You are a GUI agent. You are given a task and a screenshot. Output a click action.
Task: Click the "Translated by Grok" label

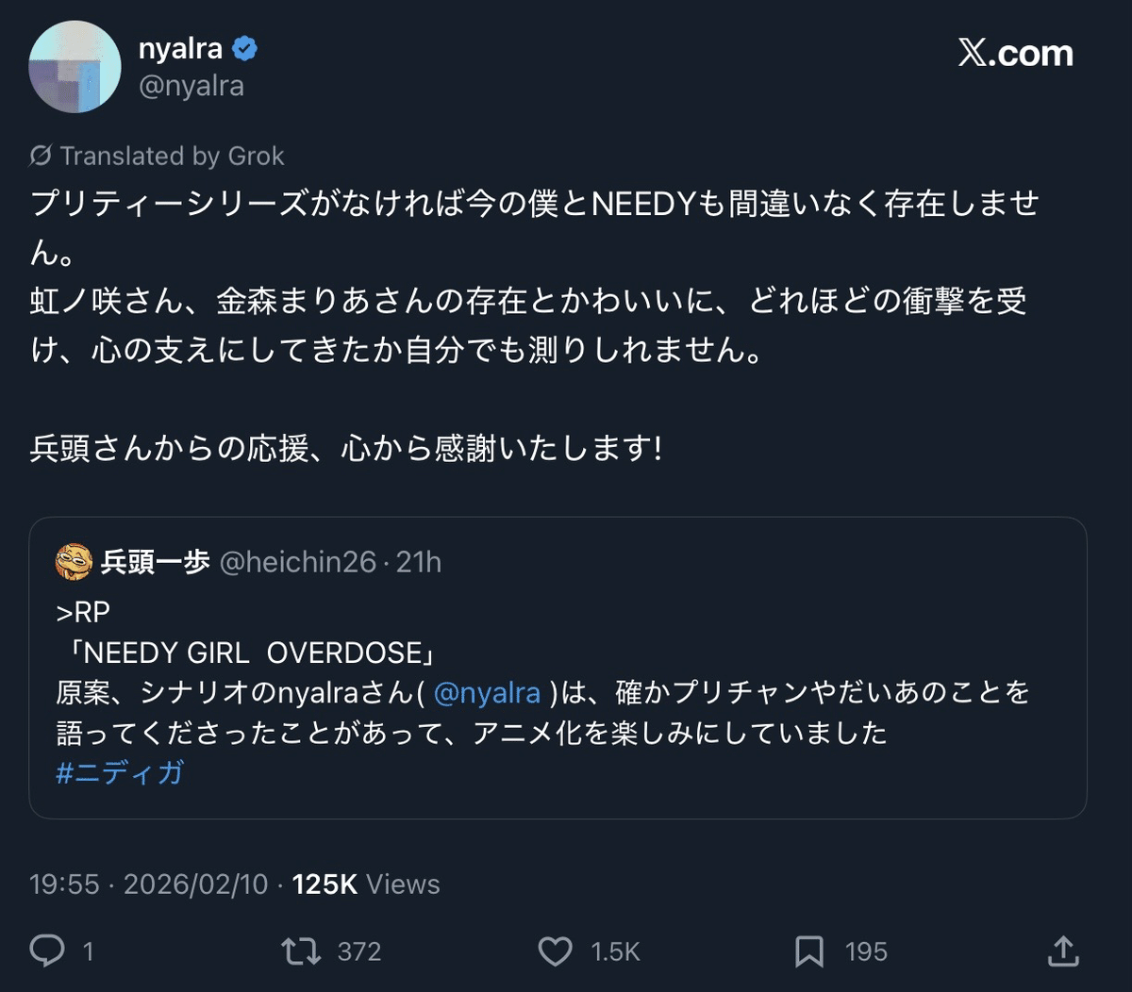172,156
